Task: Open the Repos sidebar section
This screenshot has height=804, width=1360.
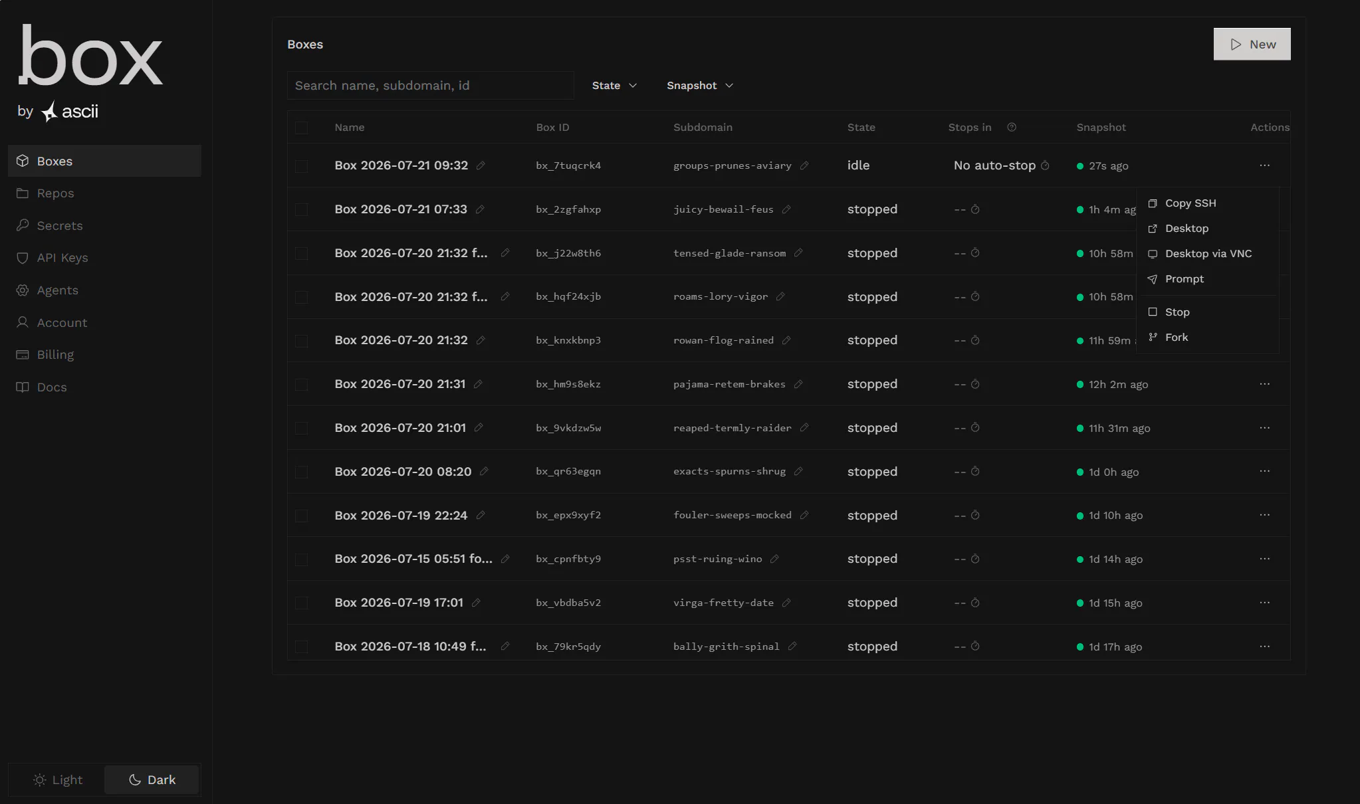Action: point(104,193)
